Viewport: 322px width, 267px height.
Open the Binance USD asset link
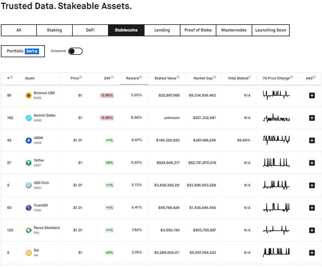pos(44,93)
